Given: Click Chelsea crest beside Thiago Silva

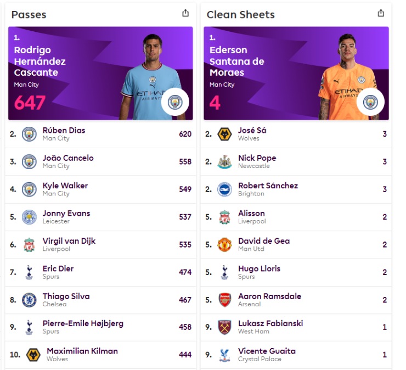Looking at the screenshot, I should coord(29,300).
